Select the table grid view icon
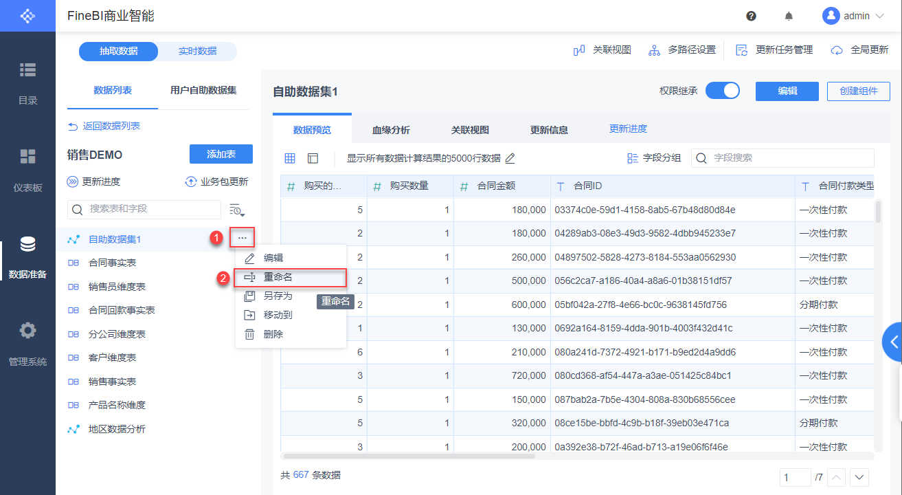902x495 pixels. pos(290,158)
